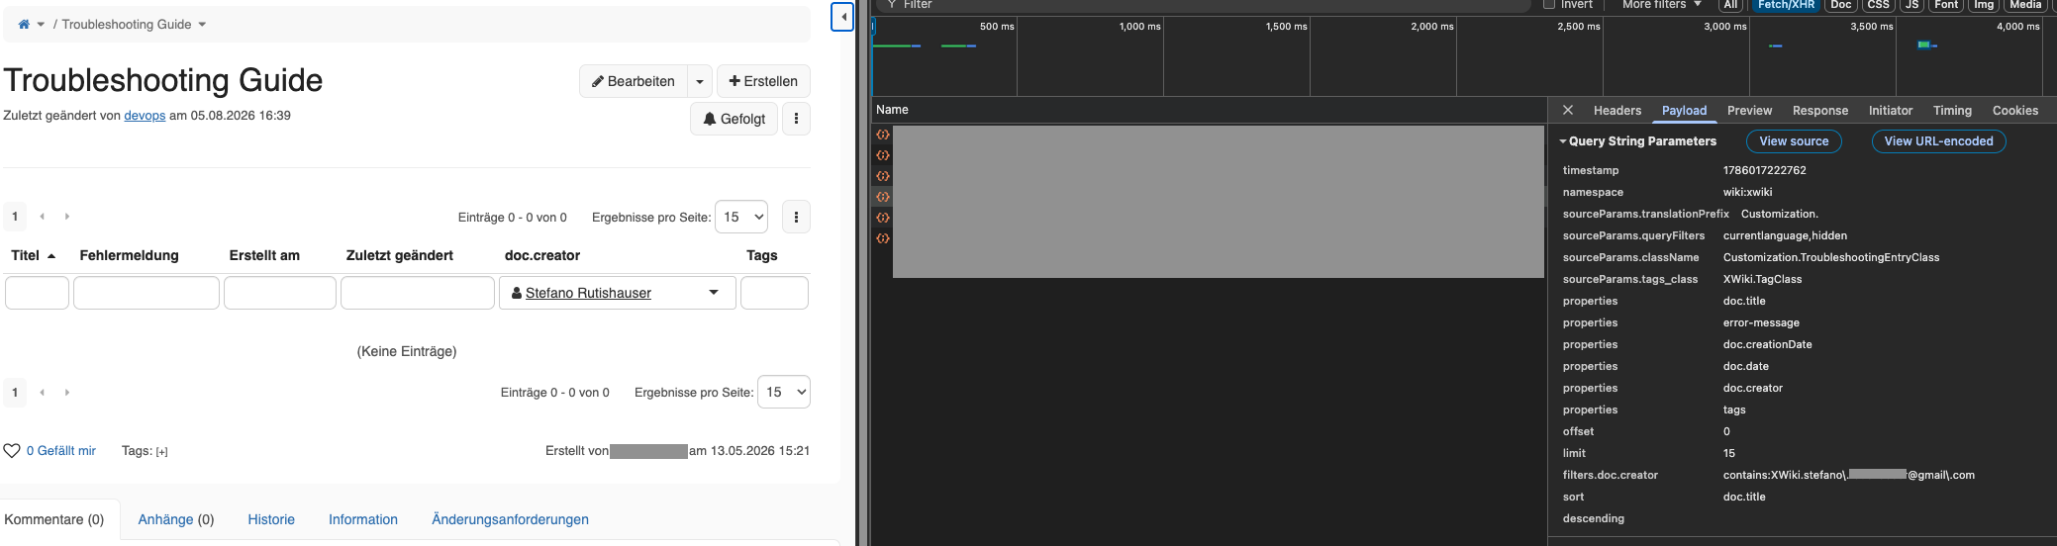The height and width of the screenshot is (546, 2057).
Task: Select the top results-per-page dropdown
Action: (x=741, y=217)
